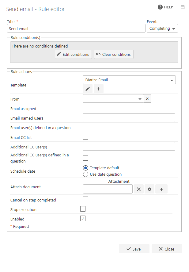Viewport: 189px width, 272px height.
Task: Toggle Additional CC user(s) defined in a question
Action: 85,158
